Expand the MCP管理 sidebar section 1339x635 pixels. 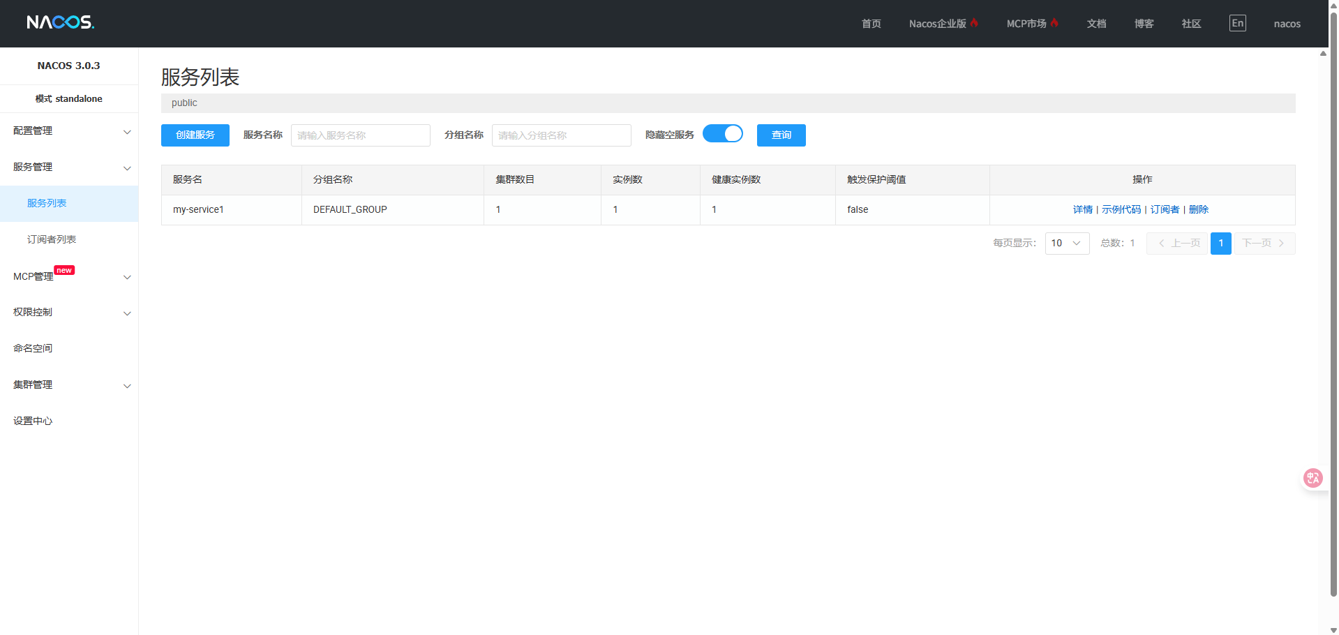pyautogui.click(x=69, y=276)
